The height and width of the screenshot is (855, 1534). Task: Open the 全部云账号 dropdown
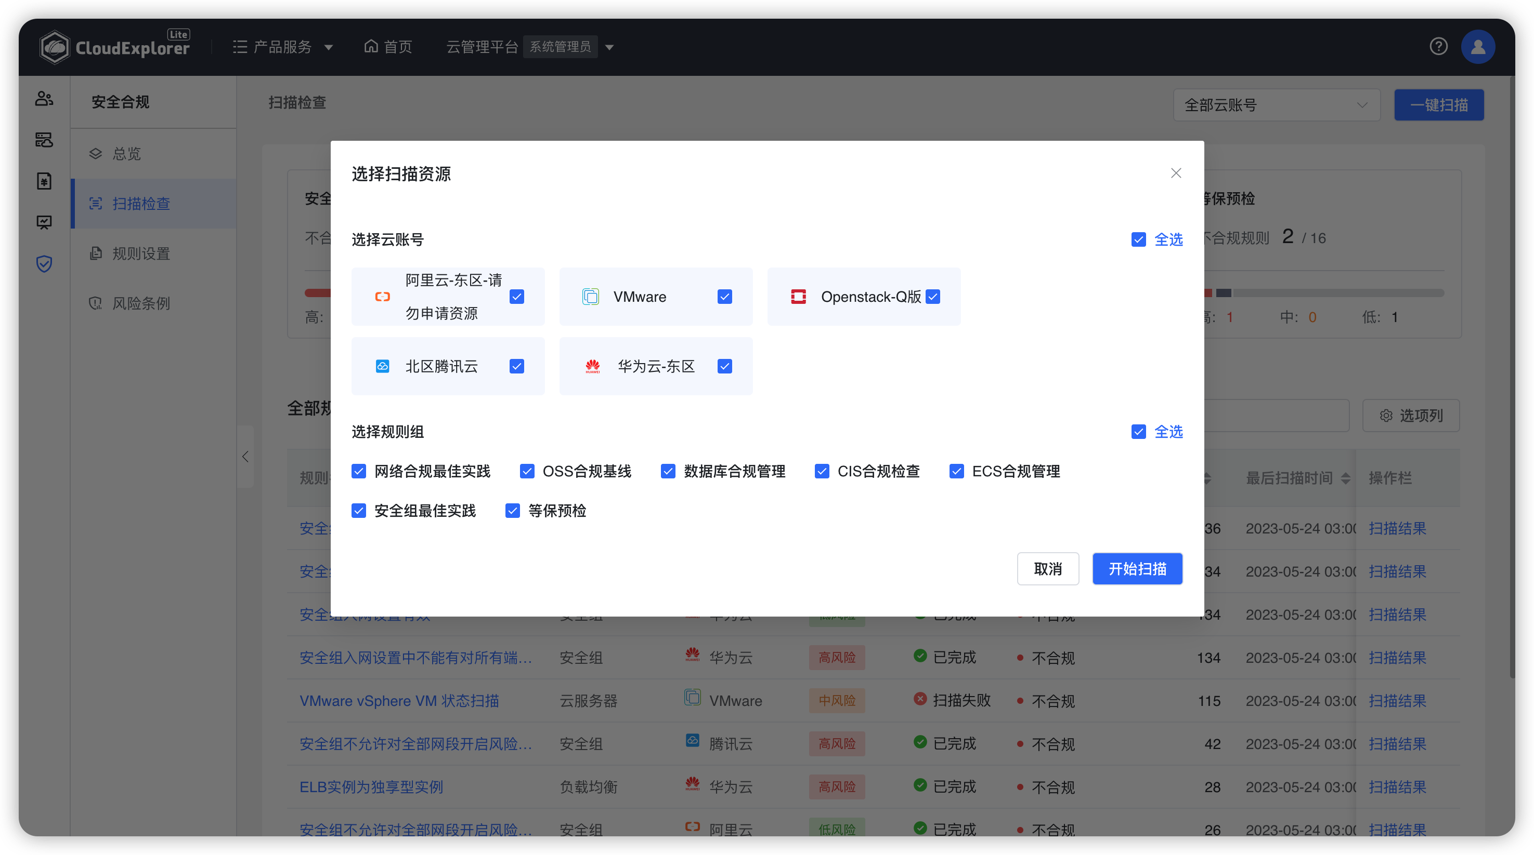click(1276, 105)
